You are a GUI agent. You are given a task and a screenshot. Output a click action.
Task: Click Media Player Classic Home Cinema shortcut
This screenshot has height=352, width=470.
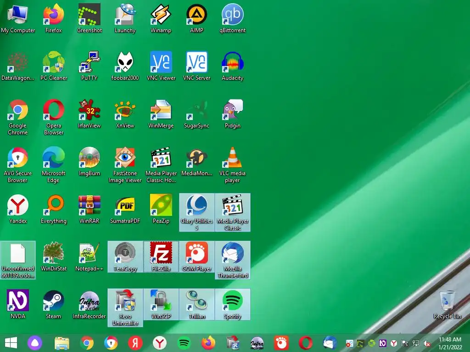[x=161, y=165]
